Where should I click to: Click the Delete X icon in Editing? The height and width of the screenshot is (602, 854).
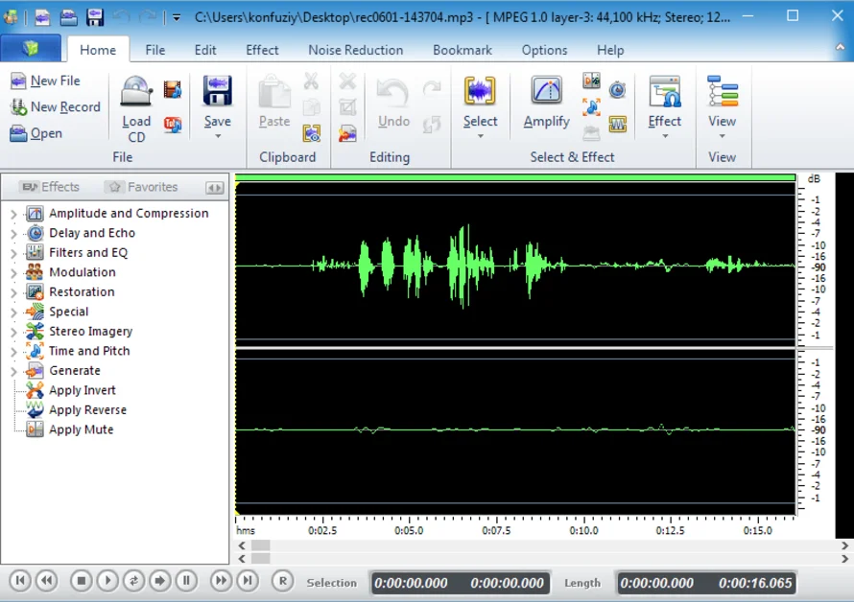tap(347, 81)
